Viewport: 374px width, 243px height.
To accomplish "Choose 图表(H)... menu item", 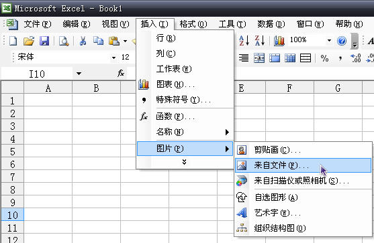I will [185, 84].
